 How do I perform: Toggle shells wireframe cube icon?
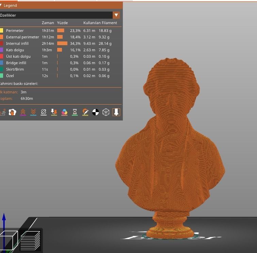[x=106, y=112]
